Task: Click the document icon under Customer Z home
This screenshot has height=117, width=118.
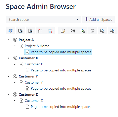Action: (27, 107)
